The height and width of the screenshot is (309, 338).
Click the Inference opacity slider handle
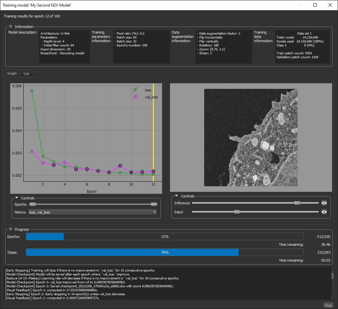pos(297,203)
